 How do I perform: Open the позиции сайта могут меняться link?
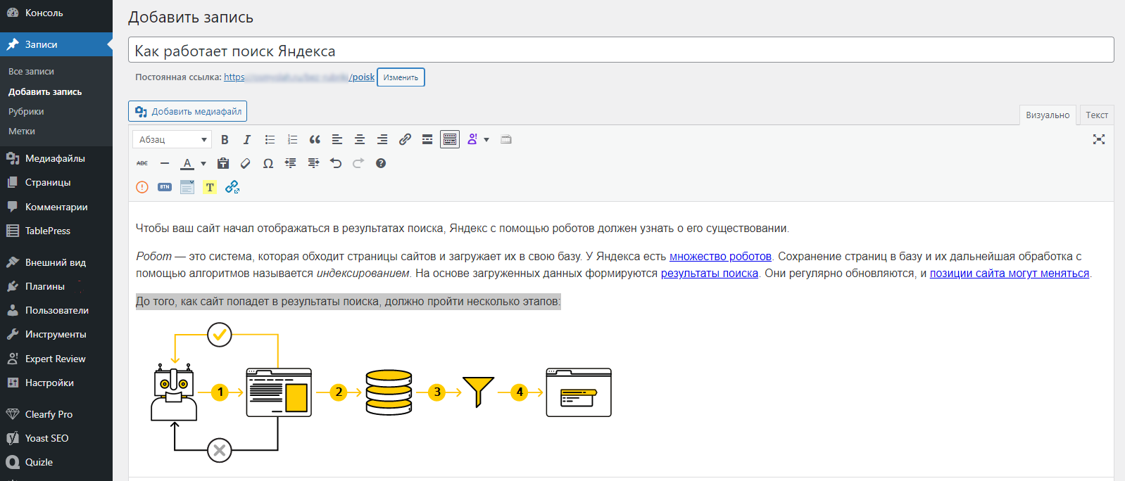click(1010, 274)
